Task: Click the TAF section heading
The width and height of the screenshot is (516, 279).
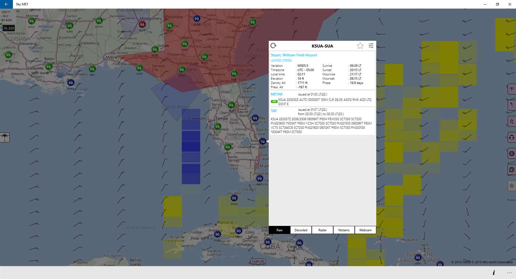Action: [x=274, y=111]
